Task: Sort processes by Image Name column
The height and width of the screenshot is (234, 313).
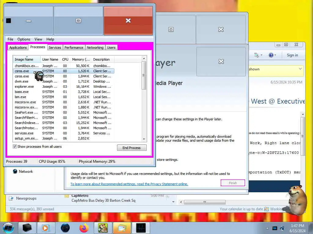Action: (x=27, y=59)
